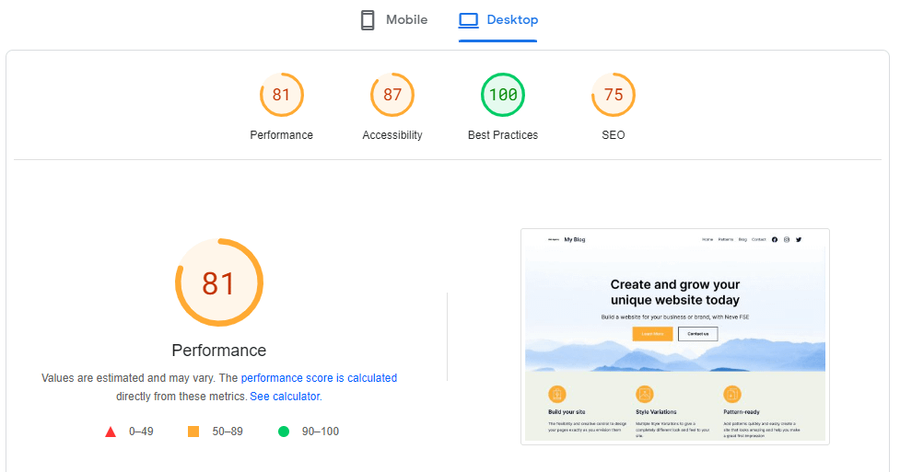Click the '50–89' legend text
Screen dimensions: 900x472
coord(228,432)
